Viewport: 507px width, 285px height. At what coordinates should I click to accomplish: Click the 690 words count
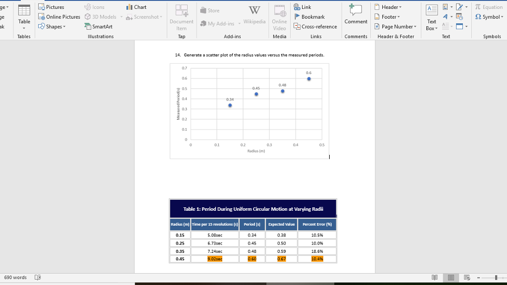[x=16, y=277]
